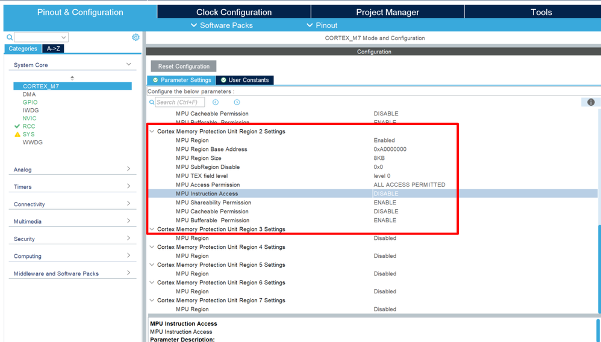The height and width of the screenshot is (342, 601).
Task: Open the Software Packs menu
Action: coord(222,25)
